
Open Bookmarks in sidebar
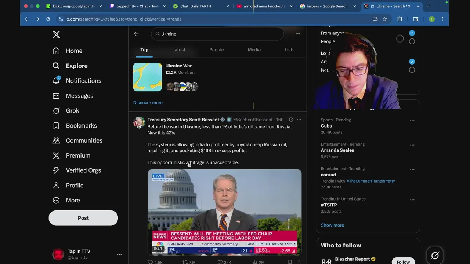coord(75,126)
